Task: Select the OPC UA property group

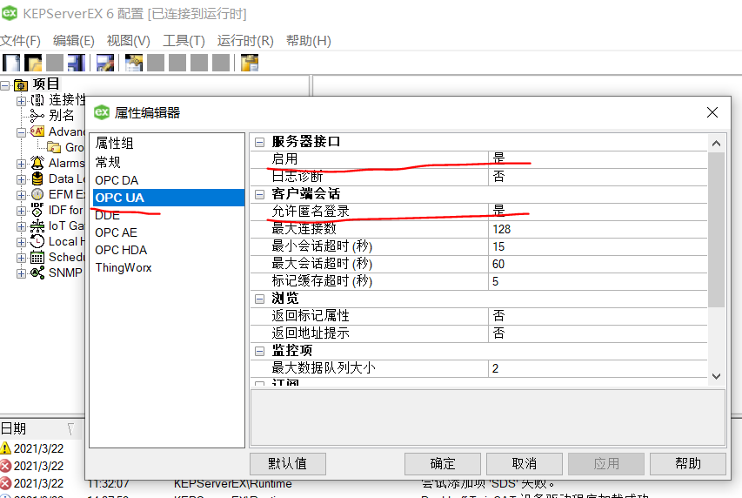Action: 168,198
